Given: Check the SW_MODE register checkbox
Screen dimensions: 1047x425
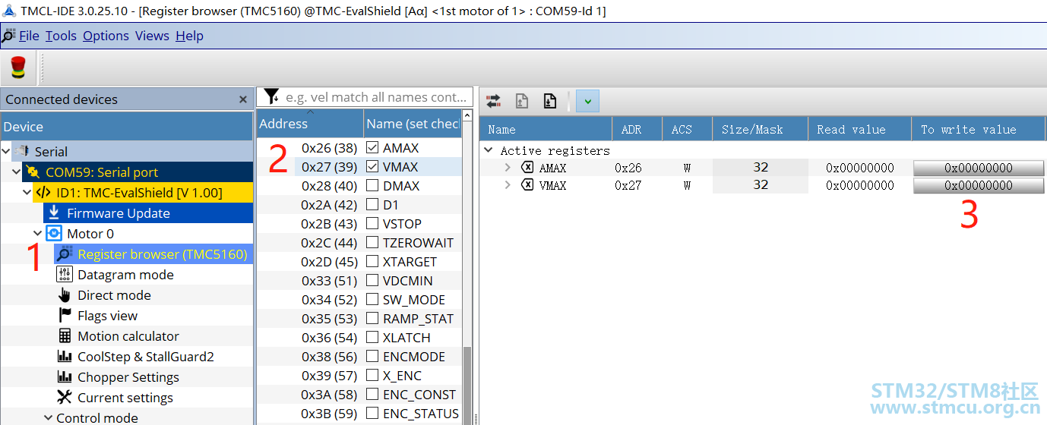Looking at the screenshot, I should coord(372,299).
